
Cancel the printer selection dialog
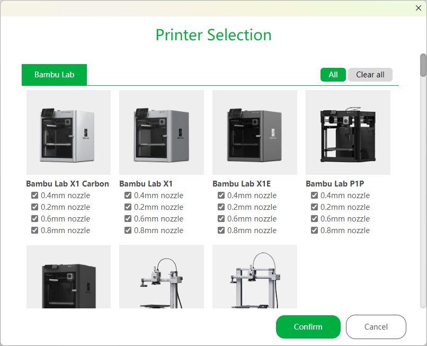[376, 327]
